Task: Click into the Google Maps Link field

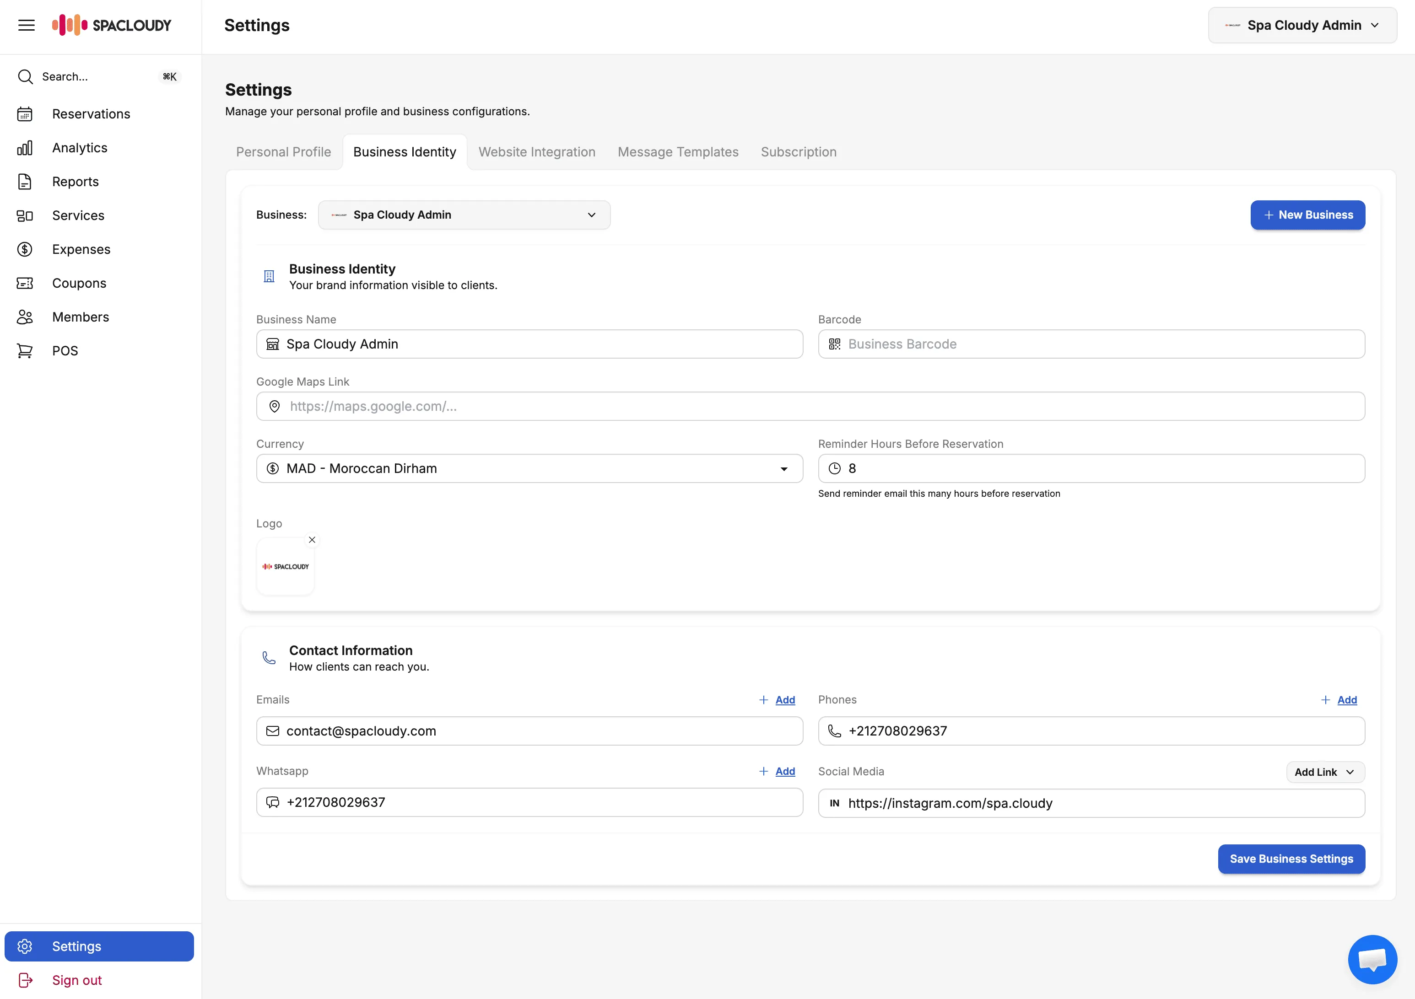Action: tap(810, 407)
